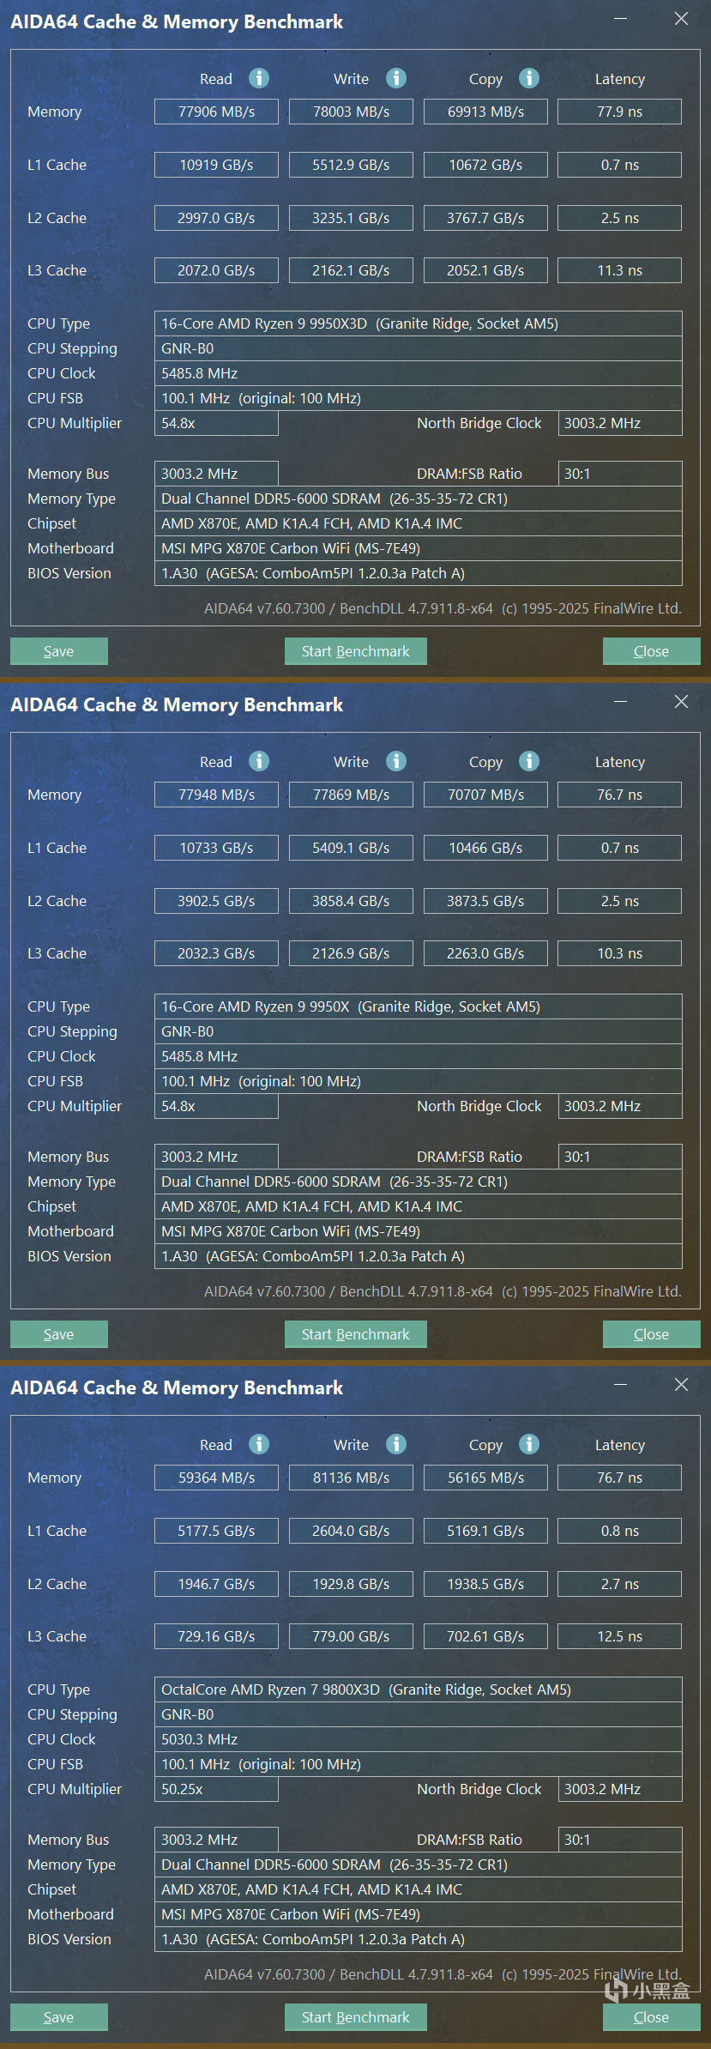Click the L2 copy value 3767.7 GB/s
This screenshot has width=711, height=2049.
(x=485, y=218)
